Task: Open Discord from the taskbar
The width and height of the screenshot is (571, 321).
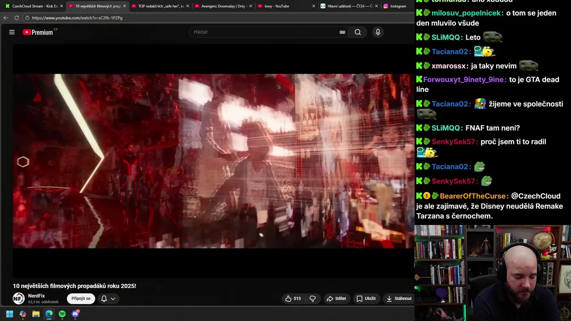Action: tap(75, 314)
